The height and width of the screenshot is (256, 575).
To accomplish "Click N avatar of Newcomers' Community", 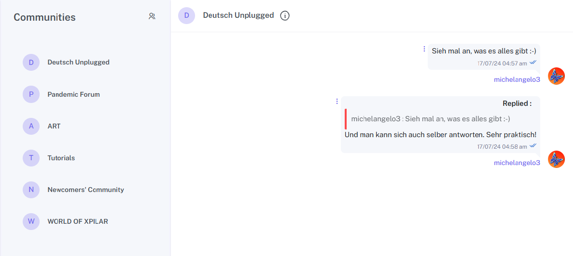I will coord(31,190).
